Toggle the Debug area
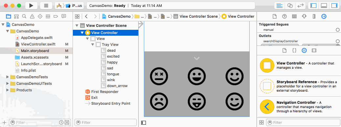This screenshot has width=341, height=127. pyautogui.click(x=324, y=6)
